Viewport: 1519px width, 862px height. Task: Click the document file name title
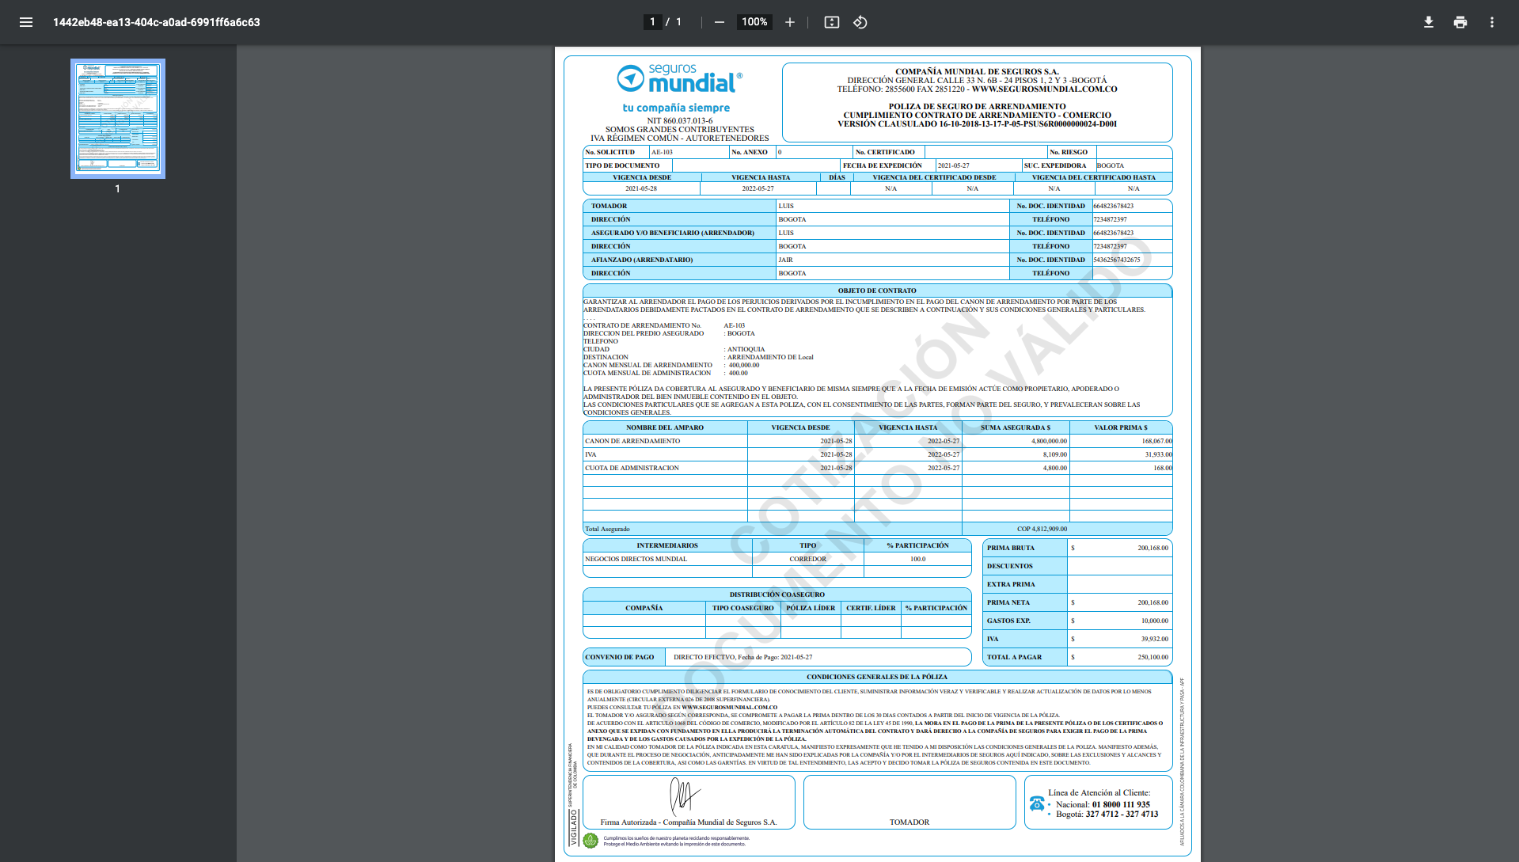pyautogui.click(x=157, y=22)
